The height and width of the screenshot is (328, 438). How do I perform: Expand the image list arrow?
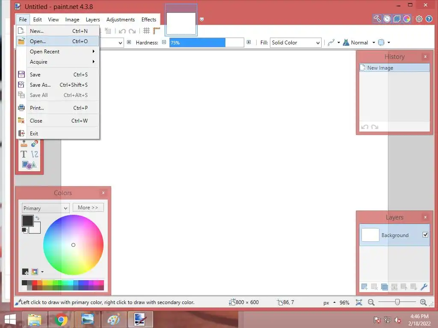click(202, 19)
